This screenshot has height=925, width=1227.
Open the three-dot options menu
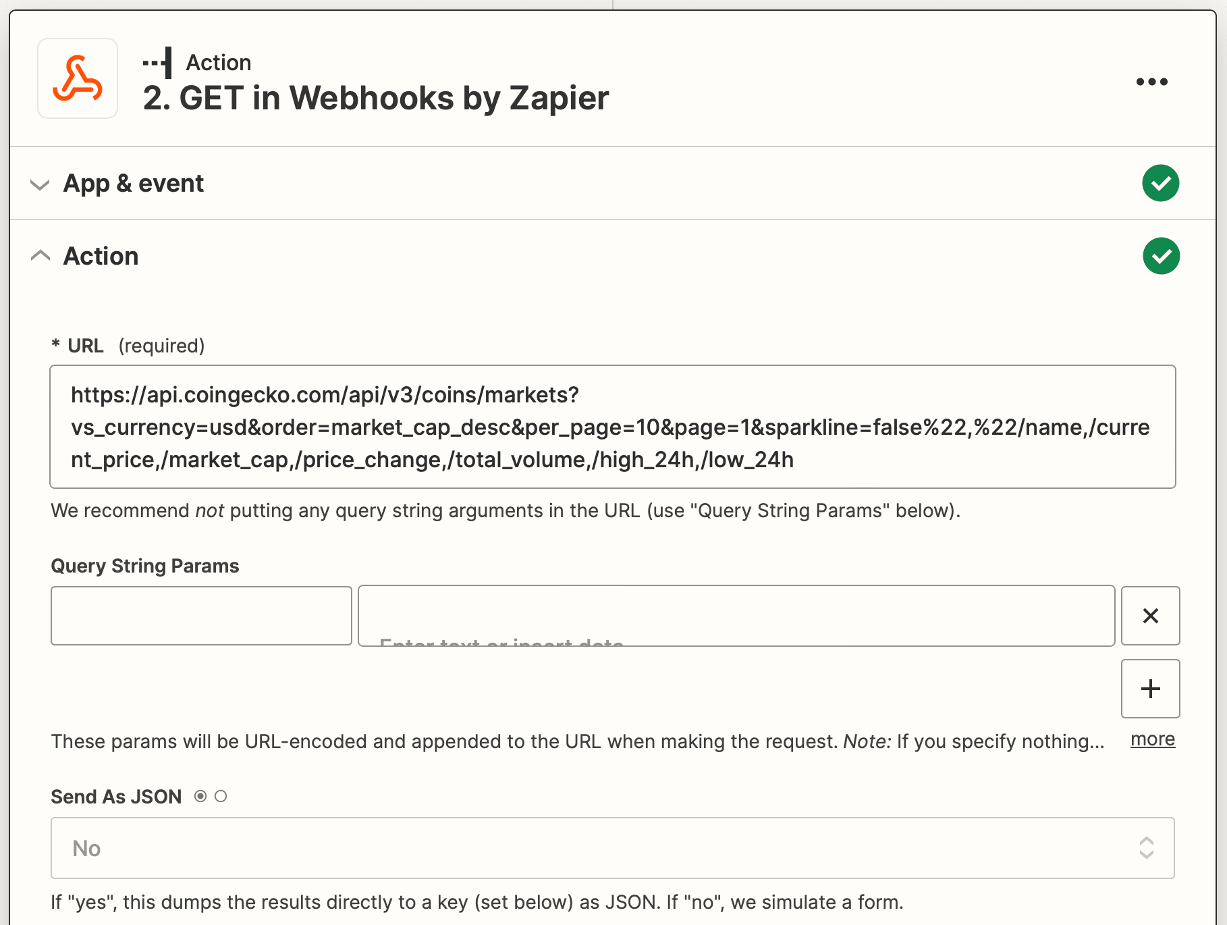1151,81
